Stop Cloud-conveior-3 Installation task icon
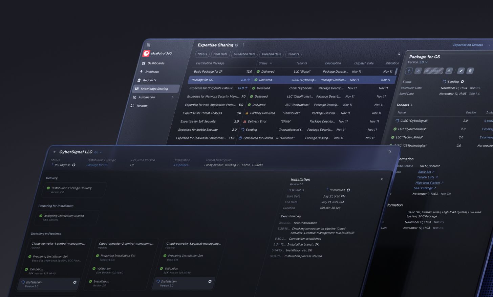Screen dimensions: 493x297 coord(210,281)
